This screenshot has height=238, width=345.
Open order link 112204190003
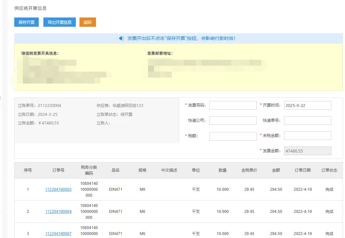(x=58, y=189)
